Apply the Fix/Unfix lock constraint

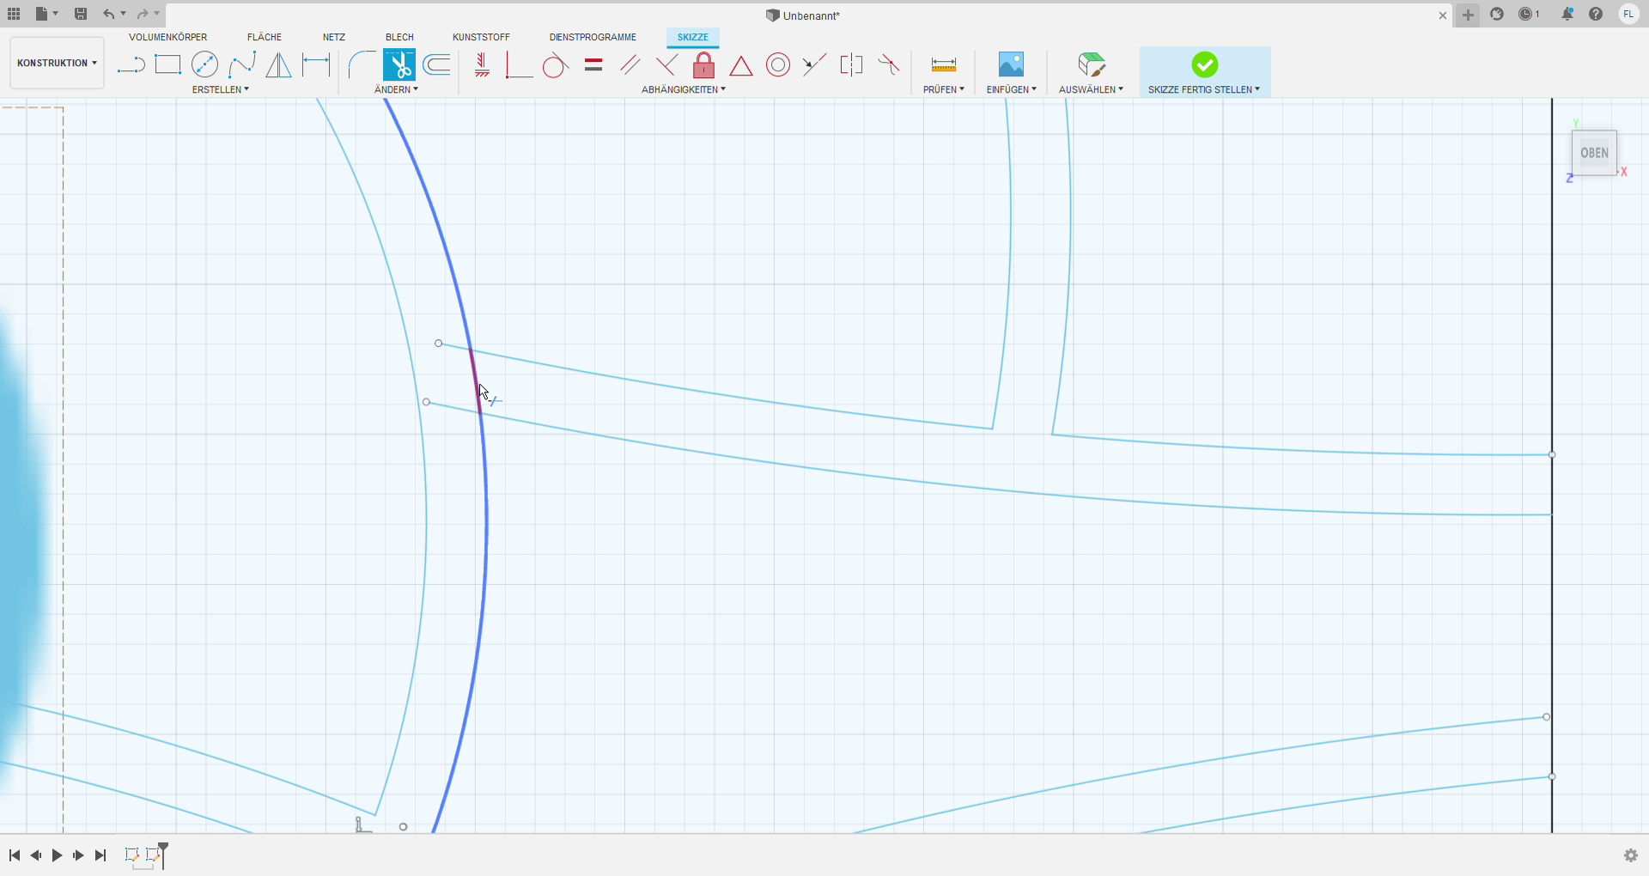point(703,64)
